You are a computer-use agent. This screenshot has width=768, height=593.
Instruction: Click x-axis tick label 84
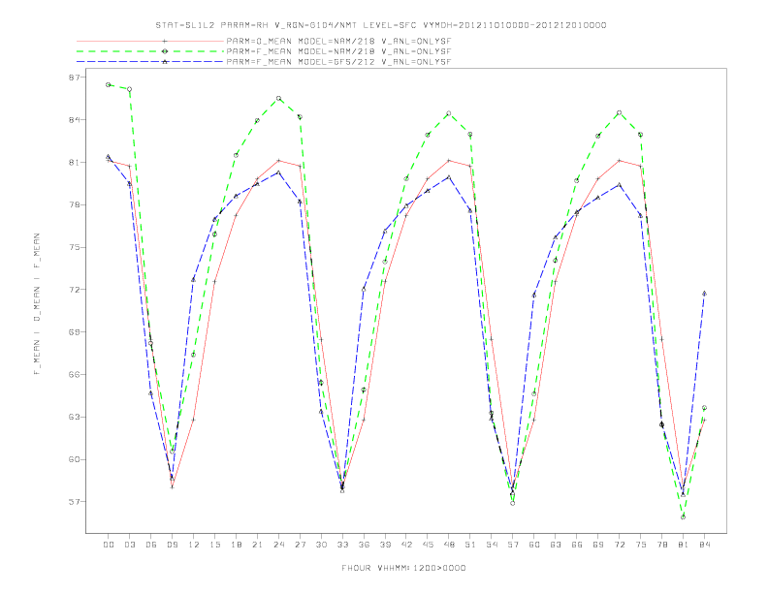pyautogui.click(x=704, y=545)
